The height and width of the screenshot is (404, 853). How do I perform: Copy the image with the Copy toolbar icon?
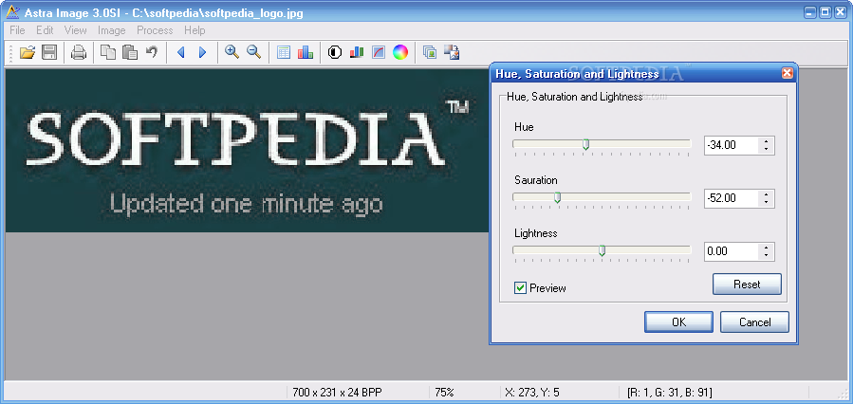108,52
